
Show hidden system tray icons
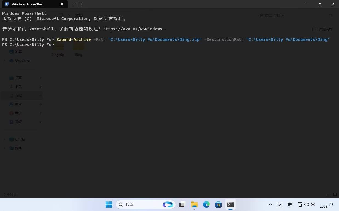tap(271, 204)
